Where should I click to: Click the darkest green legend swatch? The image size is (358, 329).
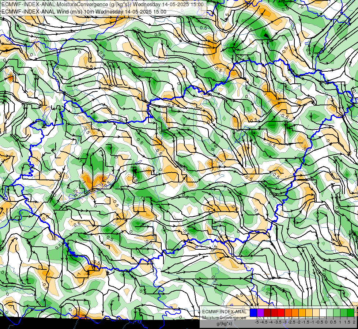pos(351,313)
